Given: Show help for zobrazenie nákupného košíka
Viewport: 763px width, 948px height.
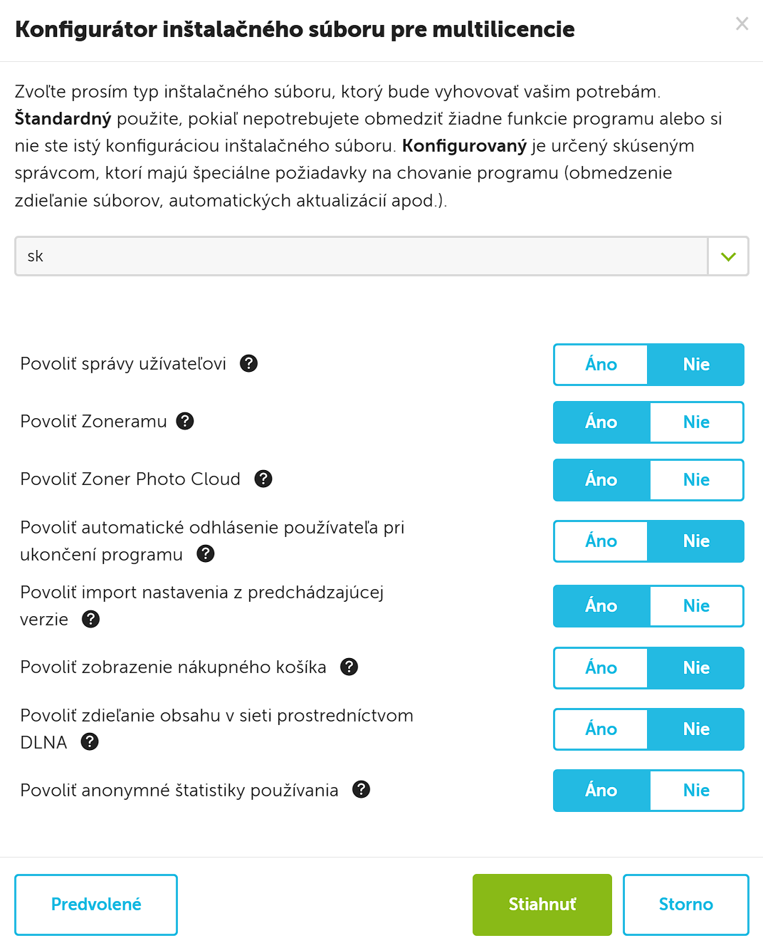Looking at the screenshot, I should click(349, 667).
